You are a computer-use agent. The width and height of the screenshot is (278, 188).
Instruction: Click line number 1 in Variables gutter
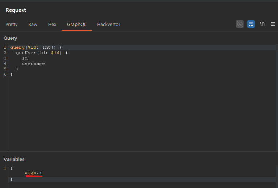pos(5,169)
